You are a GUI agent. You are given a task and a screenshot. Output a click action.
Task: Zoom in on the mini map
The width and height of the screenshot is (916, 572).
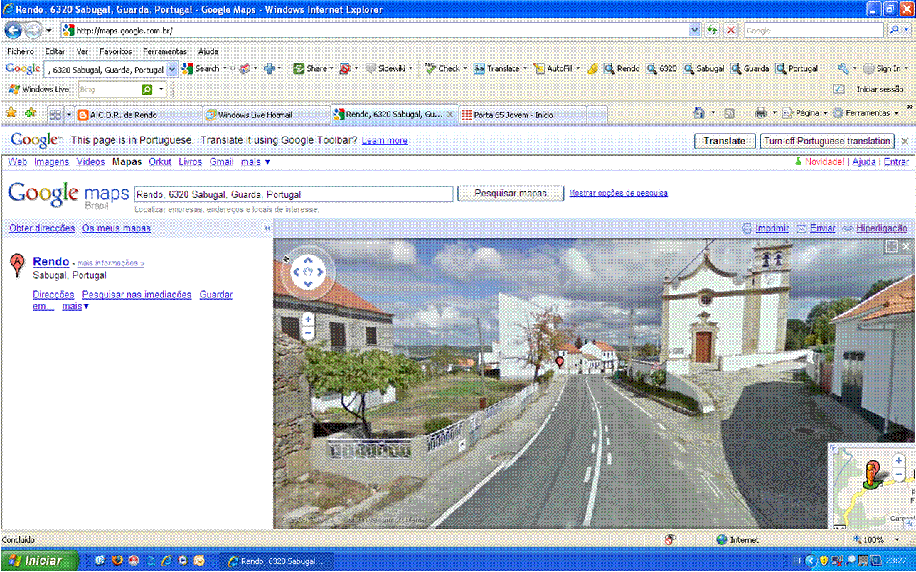pos(899,461)
